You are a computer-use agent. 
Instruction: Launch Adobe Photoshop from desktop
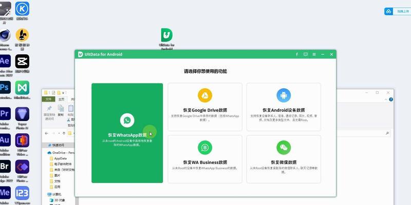(x=5, y=90)
